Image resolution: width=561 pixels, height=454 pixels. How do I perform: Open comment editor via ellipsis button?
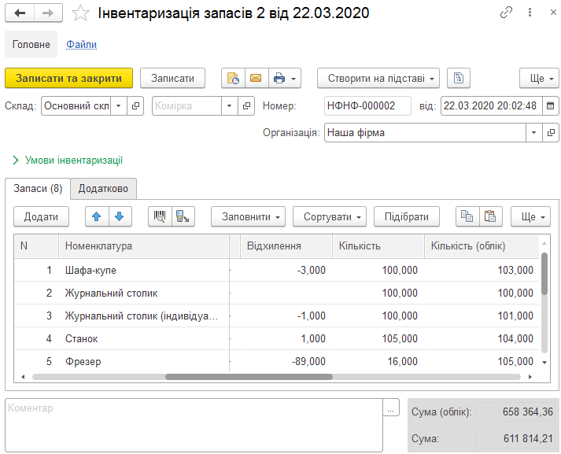(391, 408)
